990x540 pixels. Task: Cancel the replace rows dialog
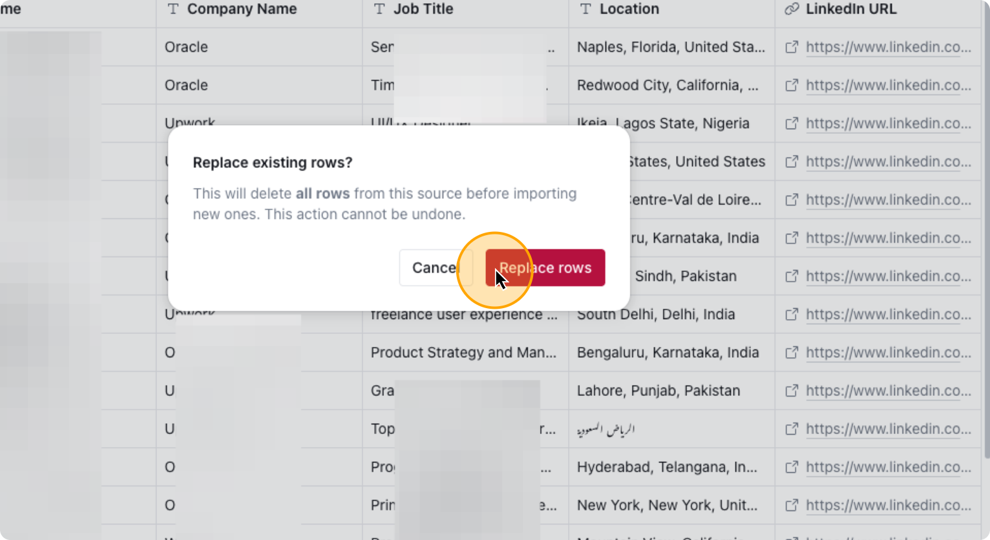pyautogui.click(x=434, y=267)
